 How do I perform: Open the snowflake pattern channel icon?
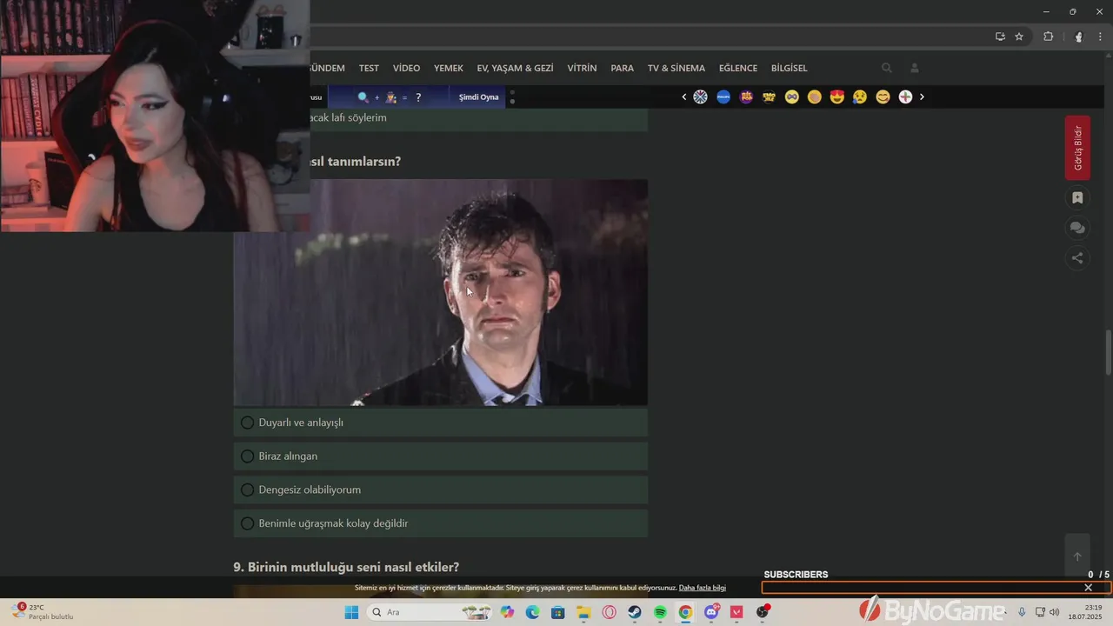coord(700,97)
